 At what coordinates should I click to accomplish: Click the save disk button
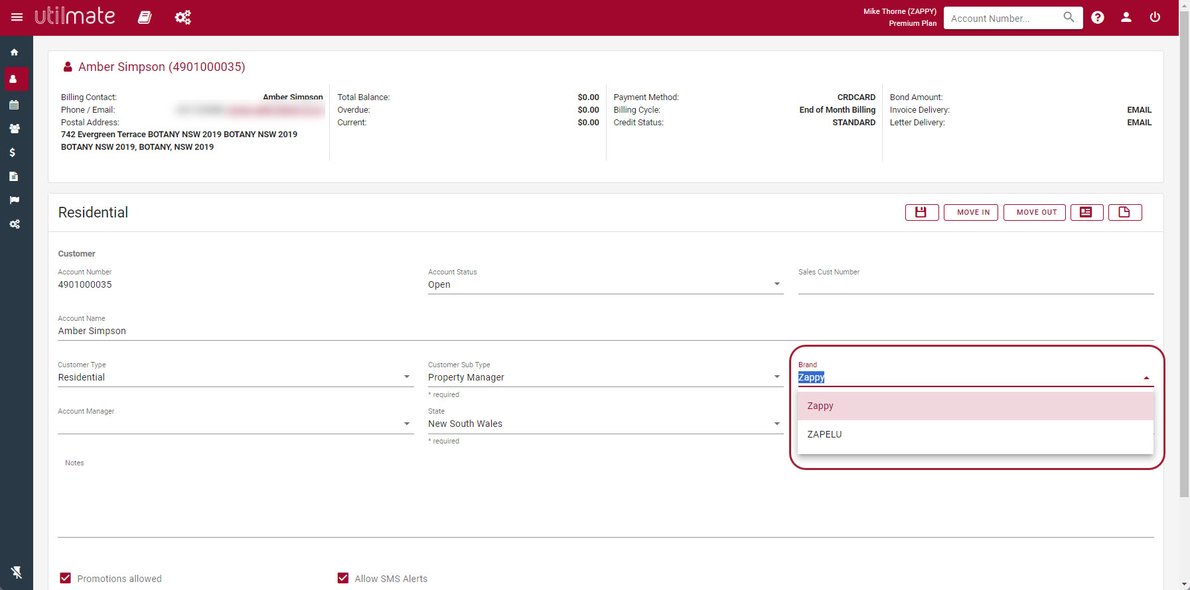[921, 212]
